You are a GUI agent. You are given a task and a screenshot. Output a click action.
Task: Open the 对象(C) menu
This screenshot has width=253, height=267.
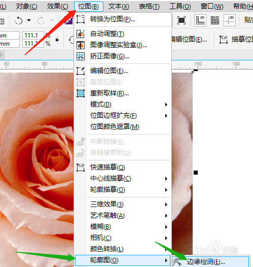pyautogui.click(x=27, y=7)
